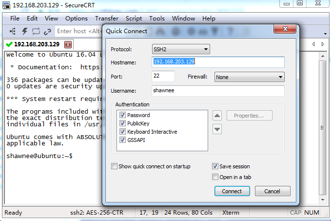This screenshot has height=221, width=331.
Task: Move authentication method down with arrow
Action: tap(217, 129)
